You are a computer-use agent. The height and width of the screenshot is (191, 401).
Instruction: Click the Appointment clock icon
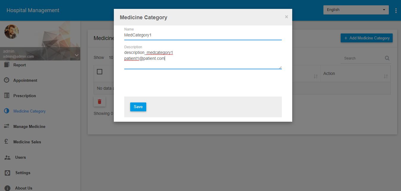tap(7, 80)
